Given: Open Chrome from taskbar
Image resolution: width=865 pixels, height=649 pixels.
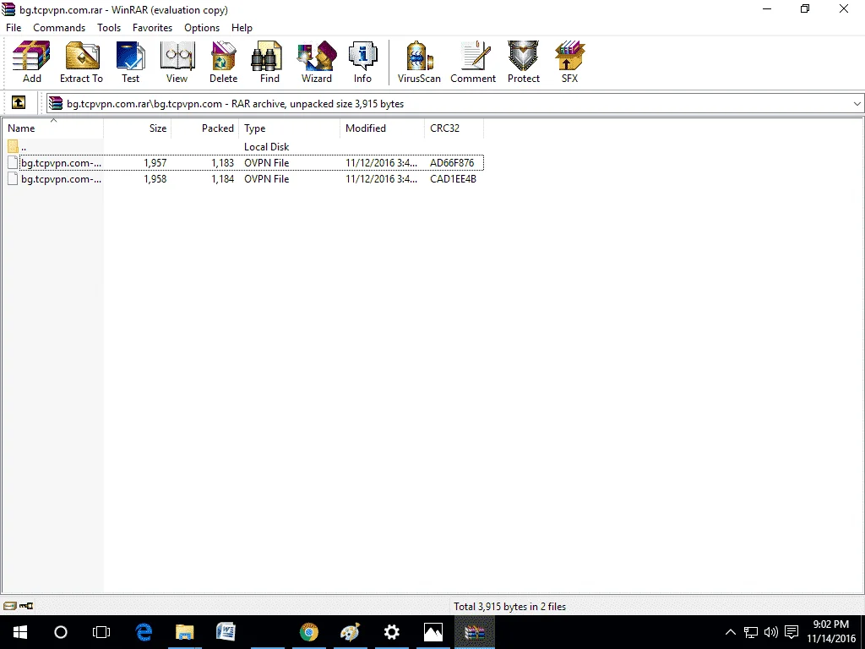Looking at the screenshot, I should click(x=309, y=632).
